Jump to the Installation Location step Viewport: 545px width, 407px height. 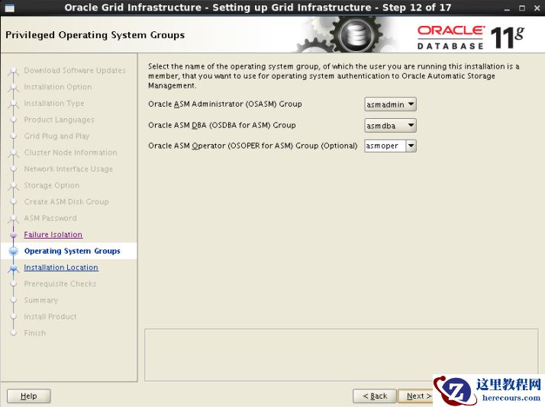61,268
